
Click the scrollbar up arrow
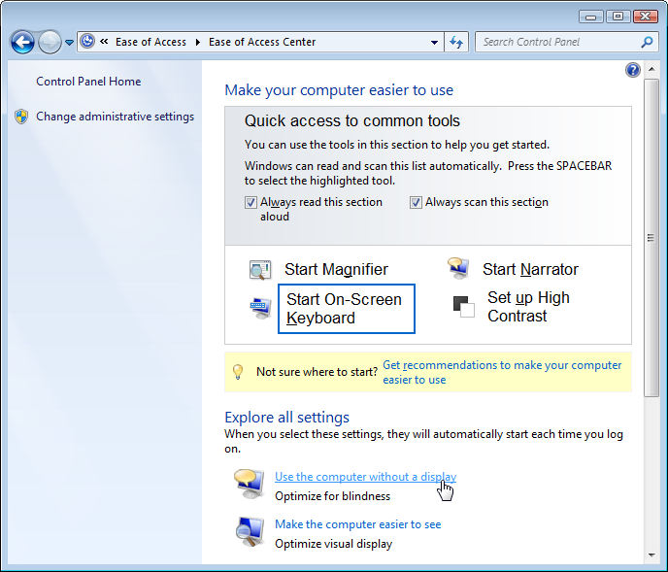pyautogui.click(x=651, y=69)
